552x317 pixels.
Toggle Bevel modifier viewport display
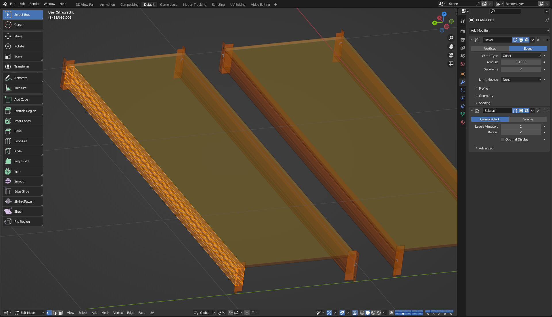pyautogui.click(x=521, y=40)
